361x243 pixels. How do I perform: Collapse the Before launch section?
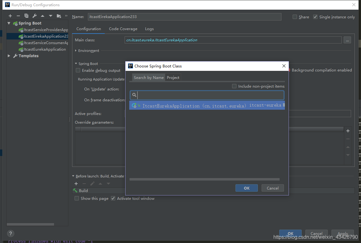pyautogui.click(x=73, y=176)
